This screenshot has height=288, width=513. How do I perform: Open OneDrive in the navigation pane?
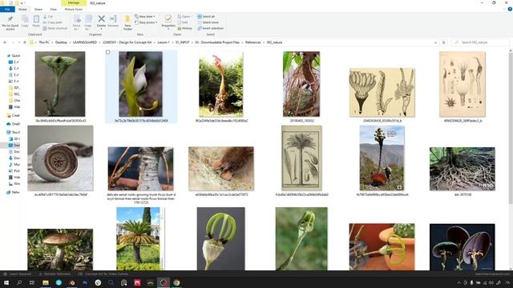pyautogui.click(x=13, y=124)
